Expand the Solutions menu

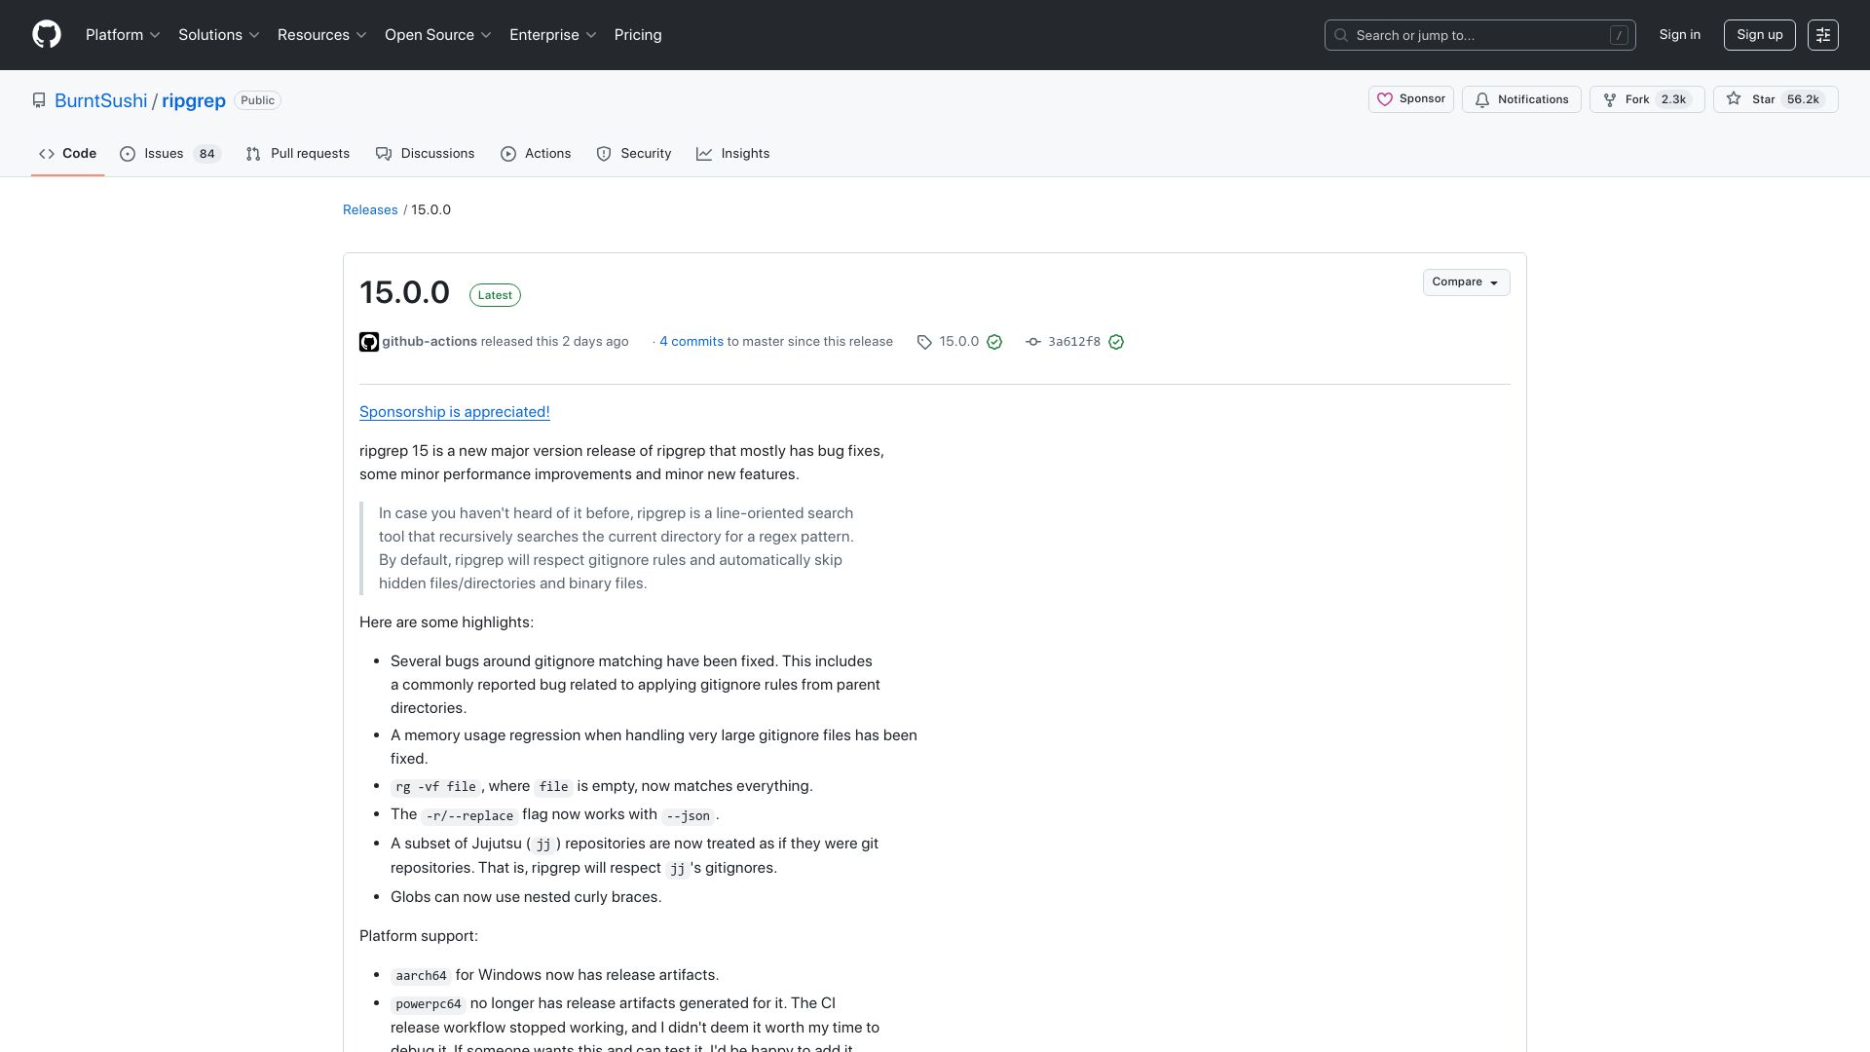[219, 35]
